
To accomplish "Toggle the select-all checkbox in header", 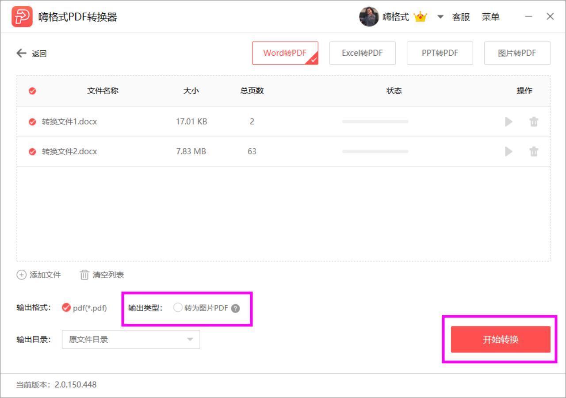I will [x=31, y=91].
